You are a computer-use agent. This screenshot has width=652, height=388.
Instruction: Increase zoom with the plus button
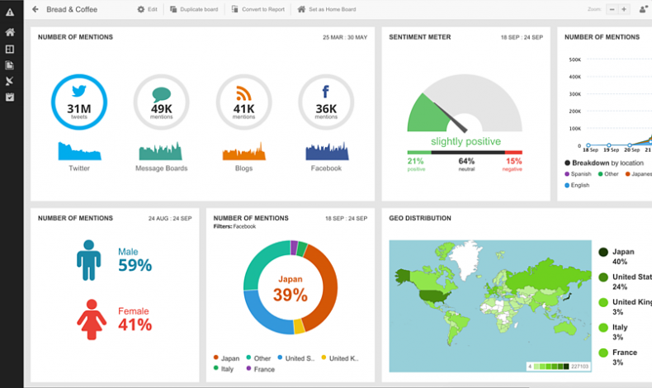624,9
